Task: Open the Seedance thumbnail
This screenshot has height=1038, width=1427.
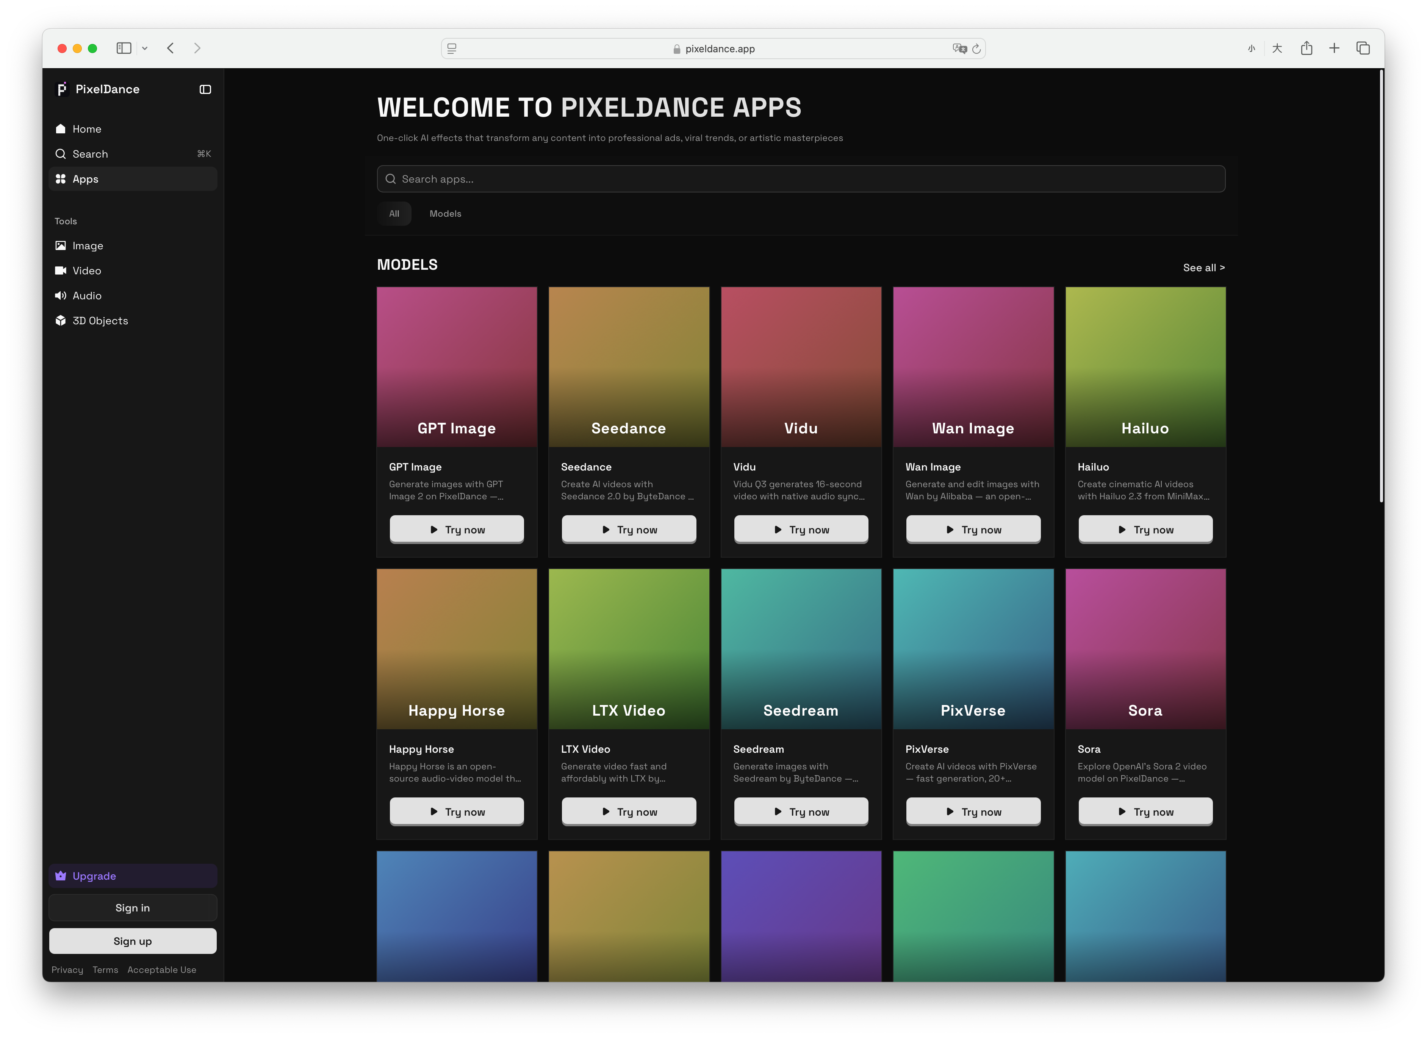Action: (629, 367)
